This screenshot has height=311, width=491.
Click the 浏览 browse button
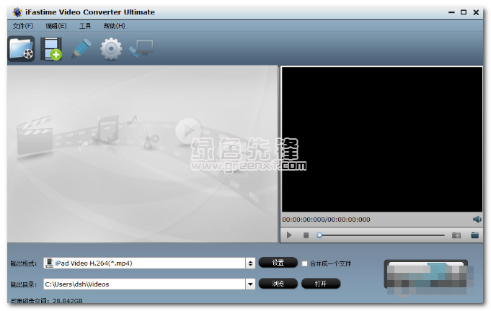(278, 284)
